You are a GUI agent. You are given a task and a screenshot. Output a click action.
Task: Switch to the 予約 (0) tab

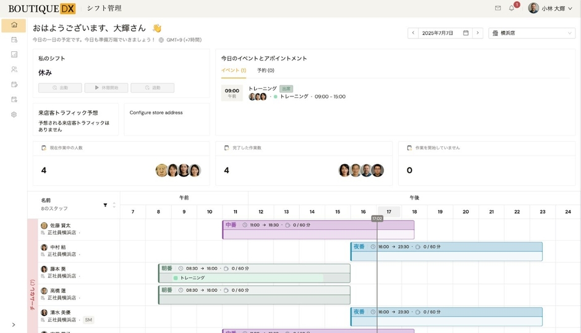266,70
